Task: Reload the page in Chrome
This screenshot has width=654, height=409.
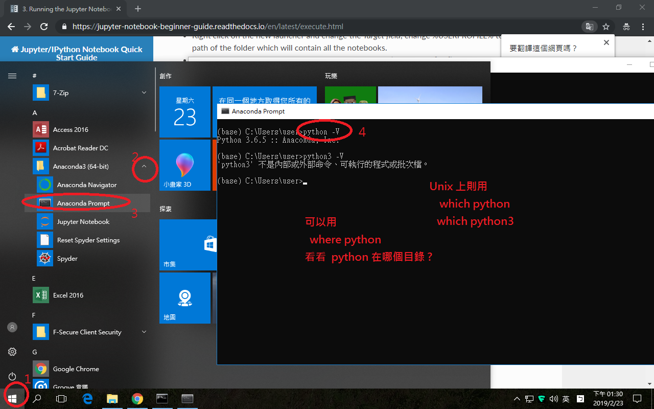Action: coord(44,27)
